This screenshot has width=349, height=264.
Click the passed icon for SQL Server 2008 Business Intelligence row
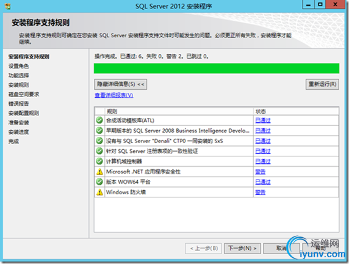(x=99, y=130)
